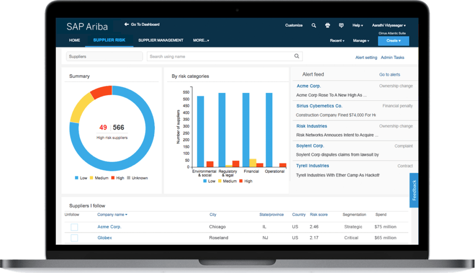The image size is (475, 273).
Task: Open the Tyrell Industries alert link
Action: 312,166
